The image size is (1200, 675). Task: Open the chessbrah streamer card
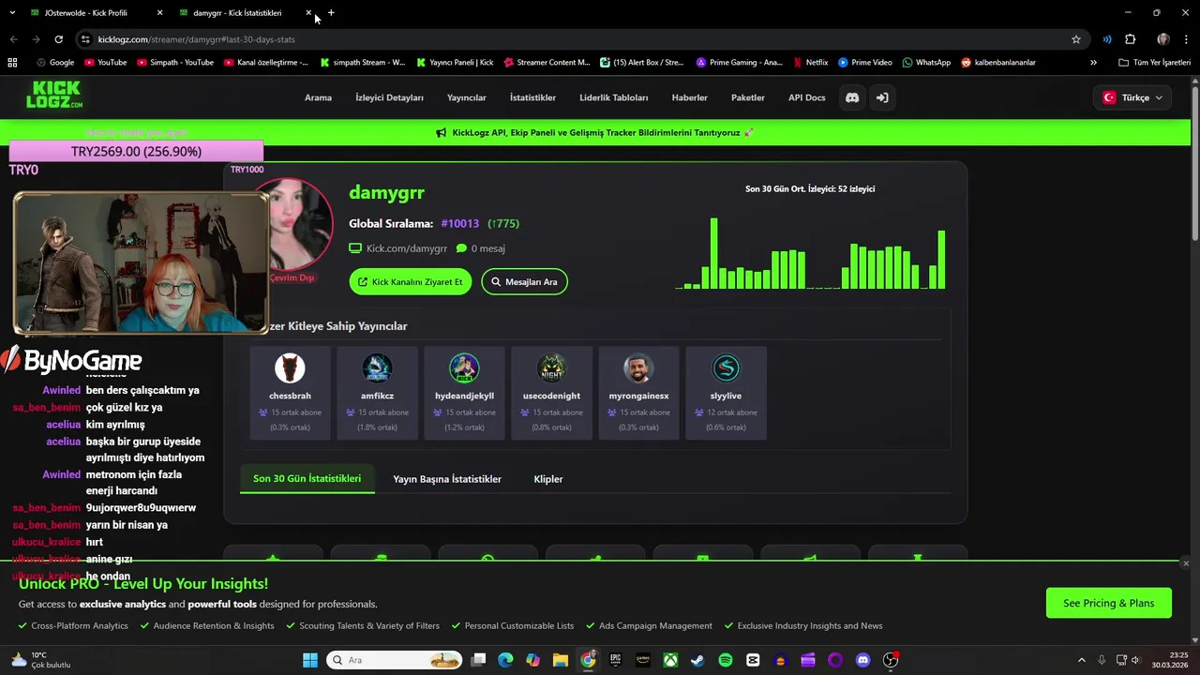click(x=290, y=393)
